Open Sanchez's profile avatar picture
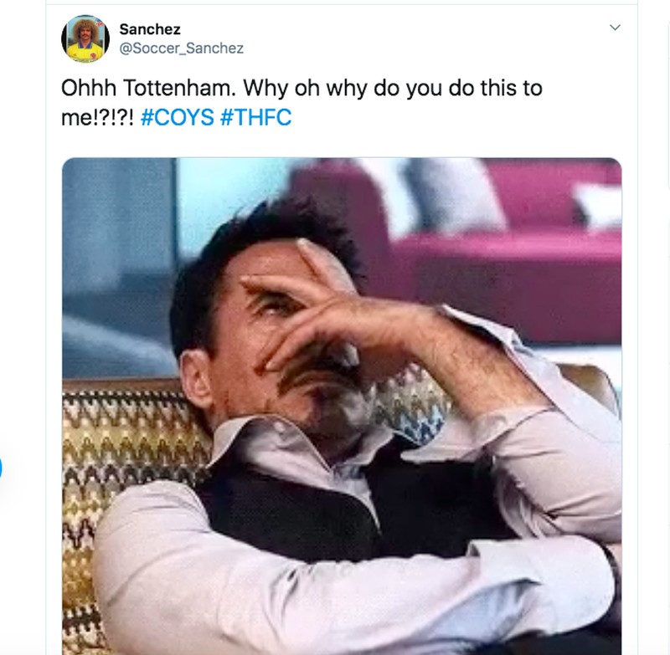Image resolution: width=670 pixels, height=655 pixels. coord(85,38)
